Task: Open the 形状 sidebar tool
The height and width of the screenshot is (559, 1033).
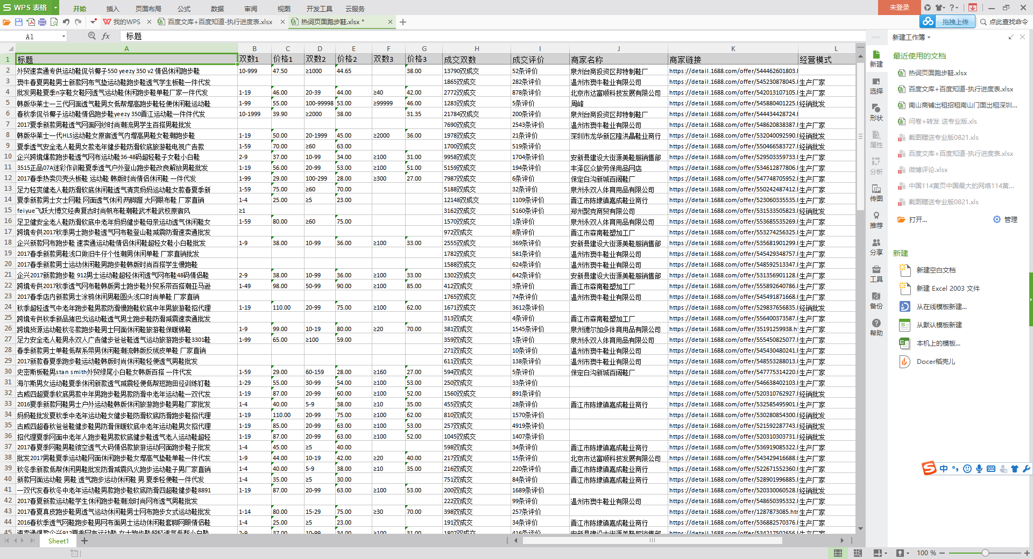Action: pos(876,112)
